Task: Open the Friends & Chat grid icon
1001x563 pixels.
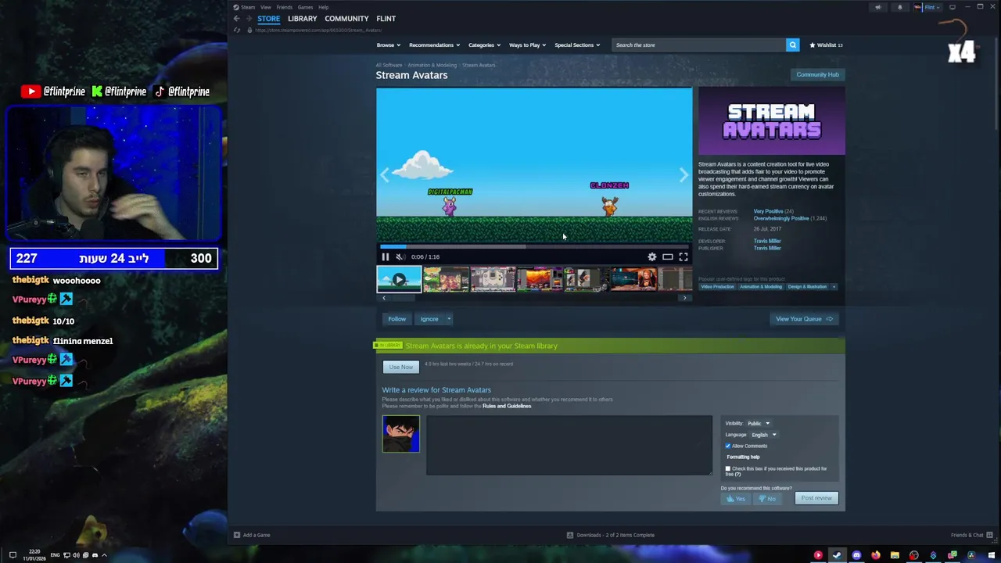Action: [989, 535]
